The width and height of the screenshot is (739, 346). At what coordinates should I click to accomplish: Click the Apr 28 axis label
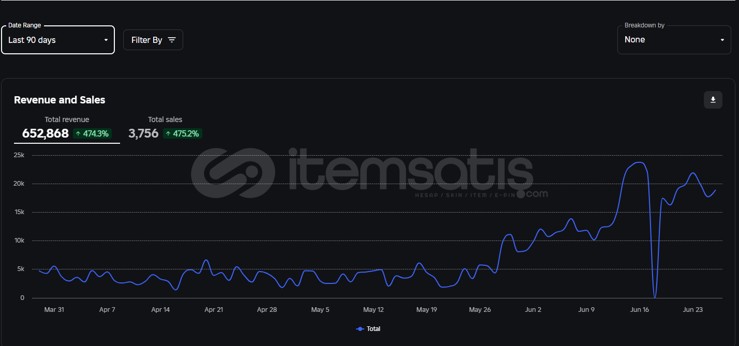[267, 310]
